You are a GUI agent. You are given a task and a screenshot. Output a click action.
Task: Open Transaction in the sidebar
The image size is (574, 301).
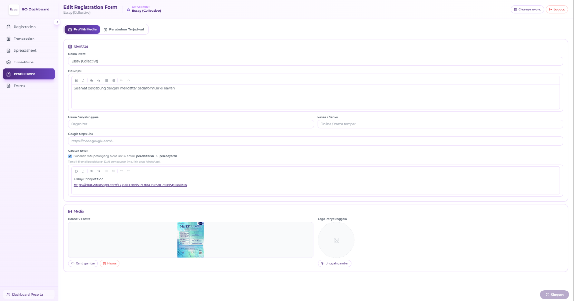point(29,39)
